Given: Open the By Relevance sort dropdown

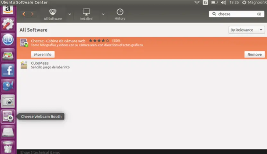Looking at the screenshot, I should (246, 30).
